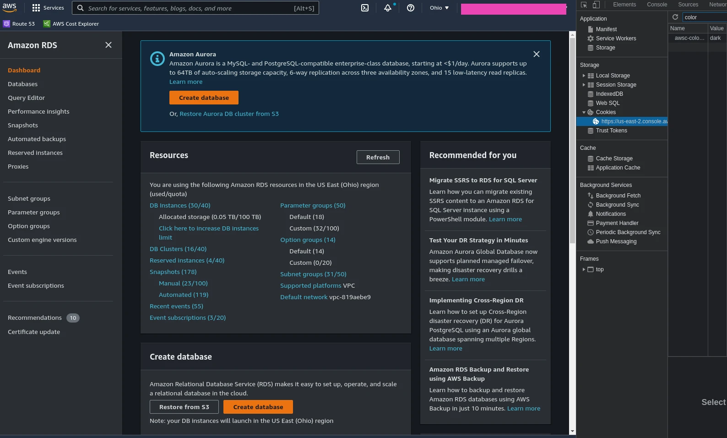Open AWS Cost Explorer favorite shortcut
Image resolution: width=727 pixels, height=438 pixels.
click(71, 24)
